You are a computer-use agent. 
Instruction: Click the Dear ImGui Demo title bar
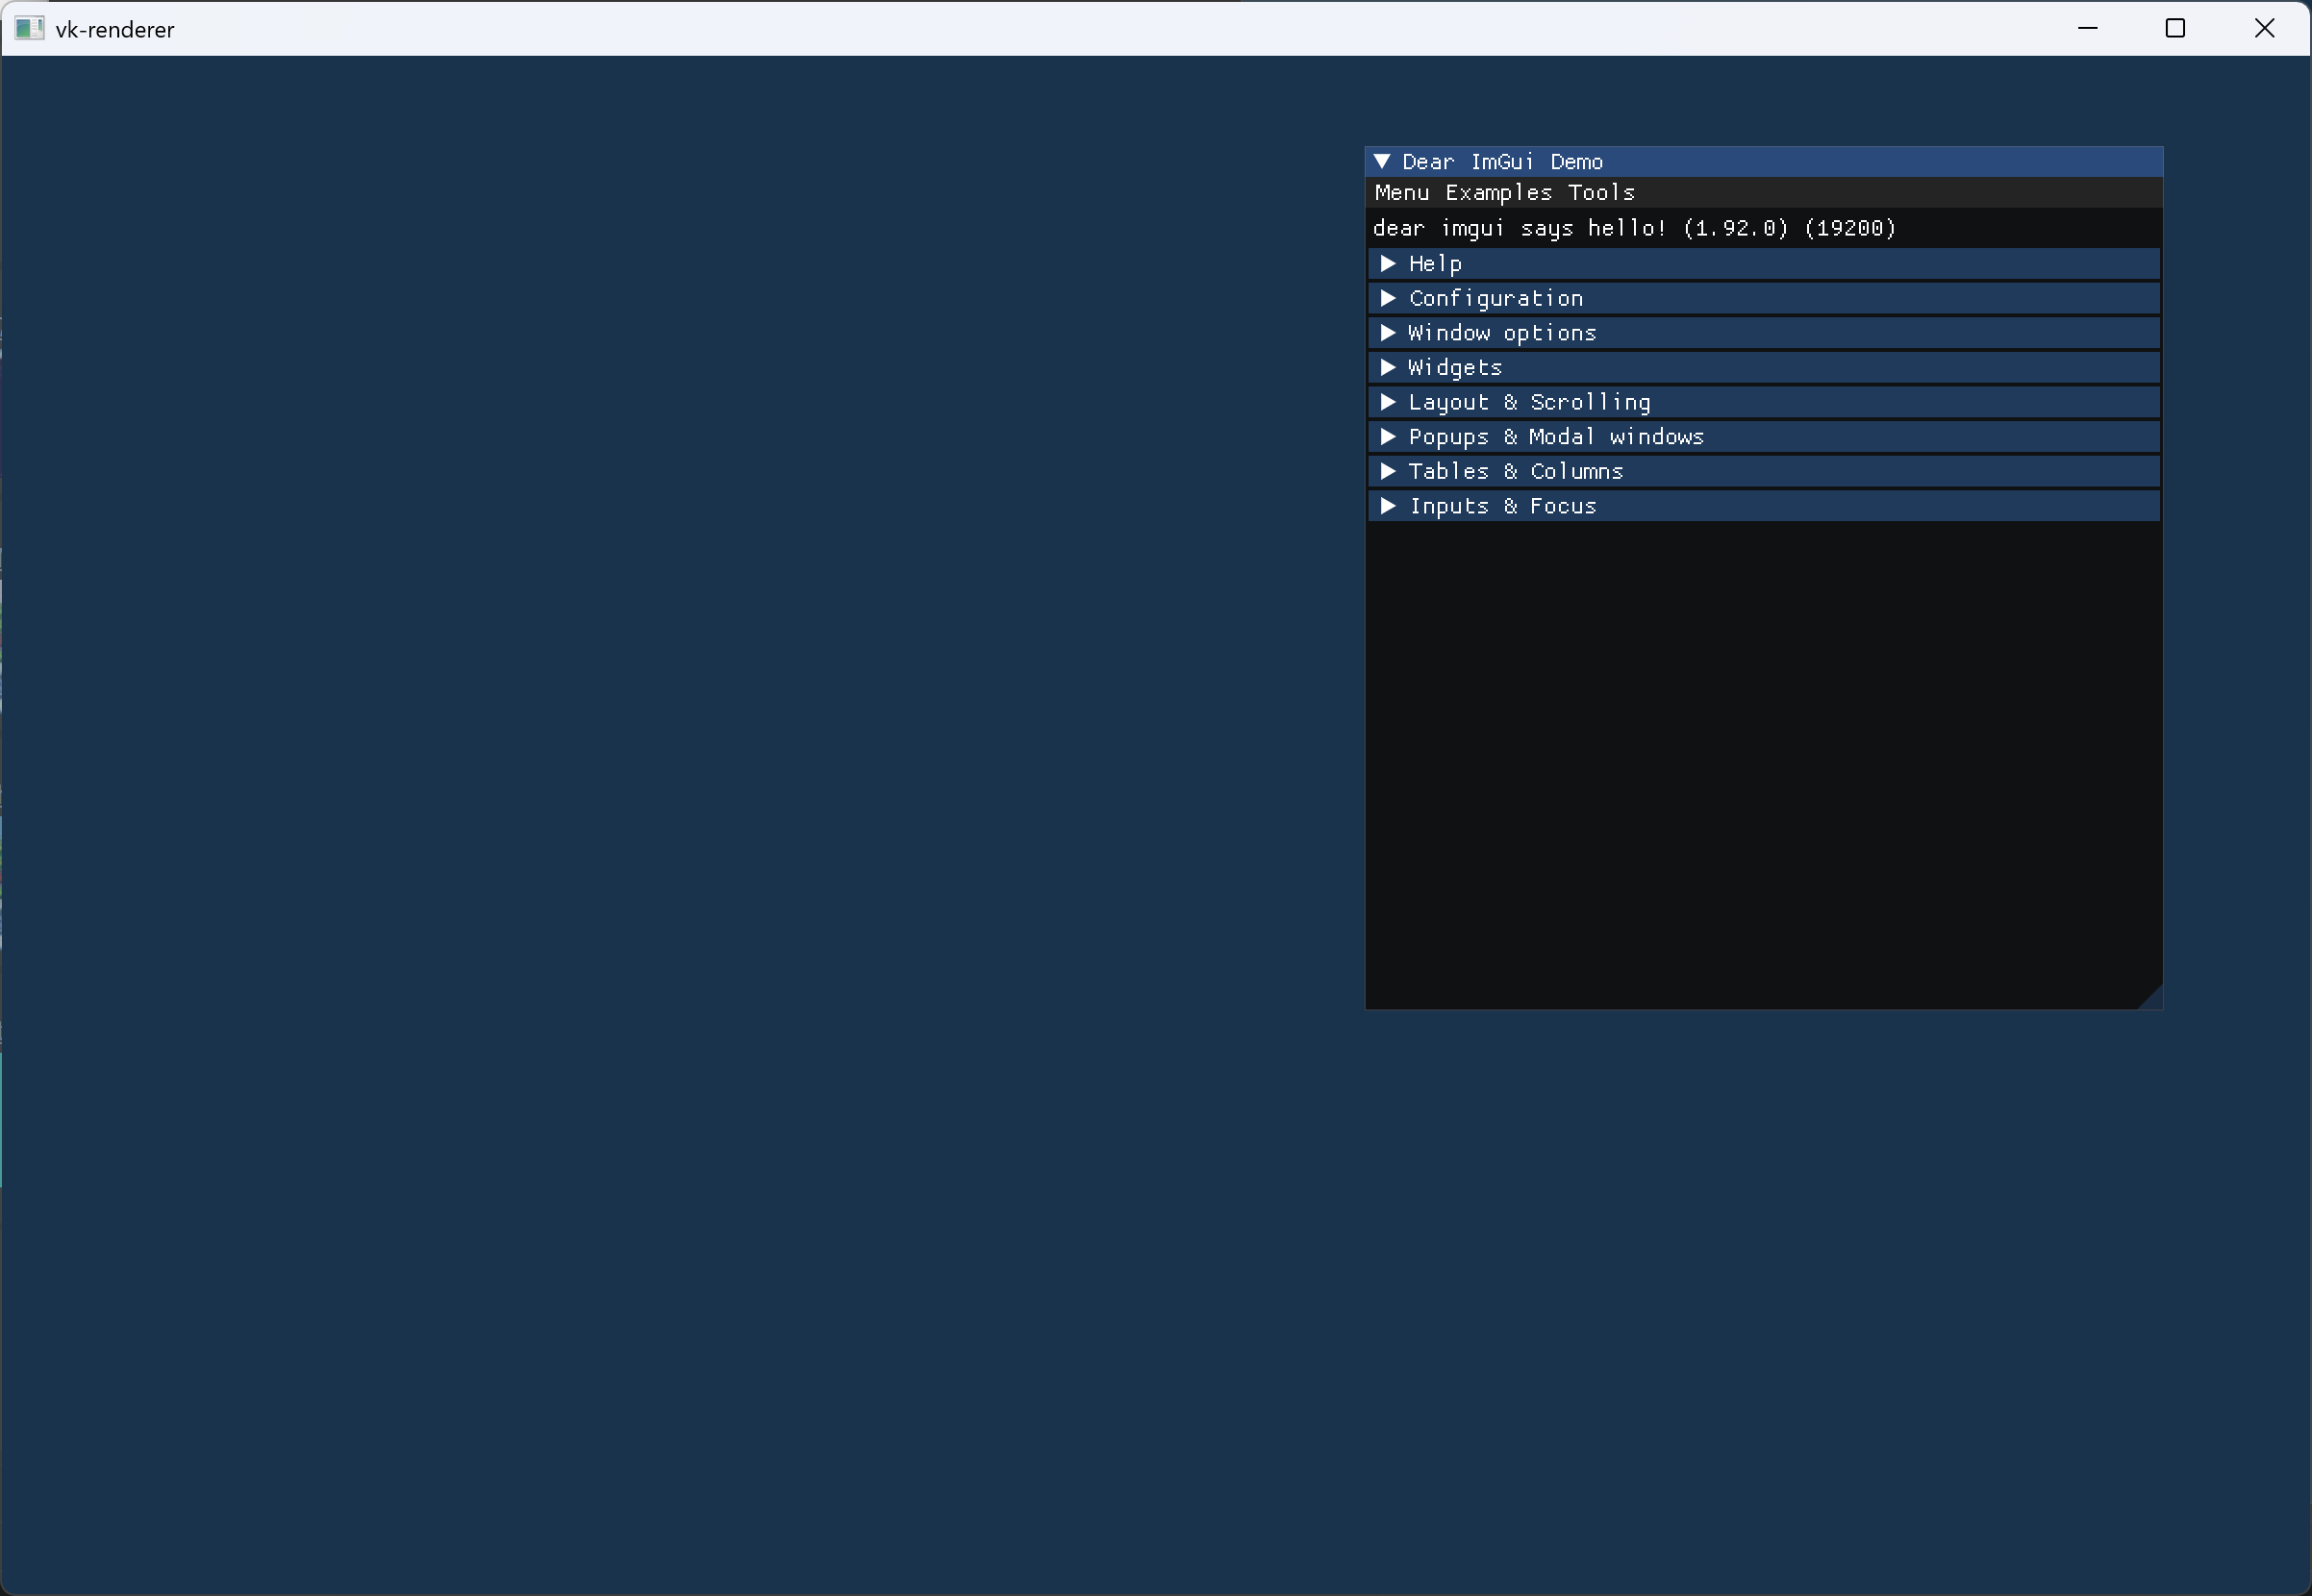point(1763,162)
